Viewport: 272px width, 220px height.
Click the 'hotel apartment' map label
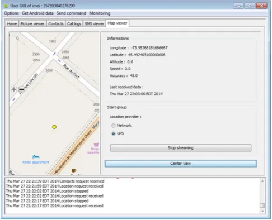click(x=36, y=162)
